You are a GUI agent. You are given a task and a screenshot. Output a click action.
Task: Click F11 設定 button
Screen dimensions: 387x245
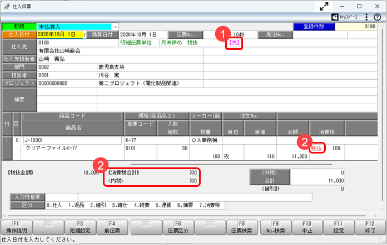[339, 227]
